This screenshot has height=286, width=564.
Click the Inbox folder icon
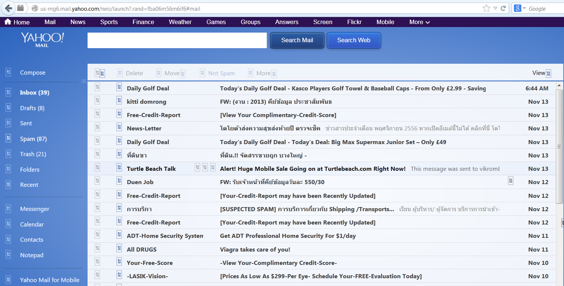pyautogui.click(x=9, y=93)
